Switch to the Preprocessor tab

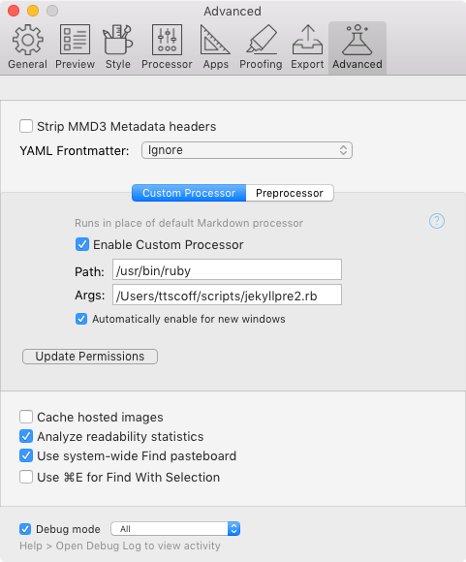point(290,193)
